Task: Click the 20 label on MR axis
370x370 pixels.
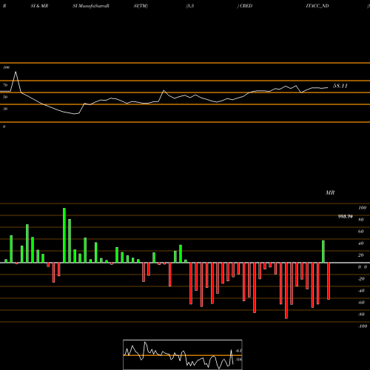Action: point(361,255)
